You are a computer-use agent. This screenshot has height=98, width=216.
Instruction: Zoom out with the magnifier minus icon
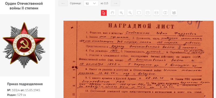pyautogui.click(x=130, y=13)
